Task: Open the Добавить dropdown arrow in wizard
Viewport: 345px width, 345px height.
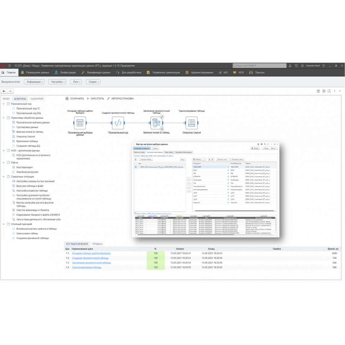Action: (204, 159)
